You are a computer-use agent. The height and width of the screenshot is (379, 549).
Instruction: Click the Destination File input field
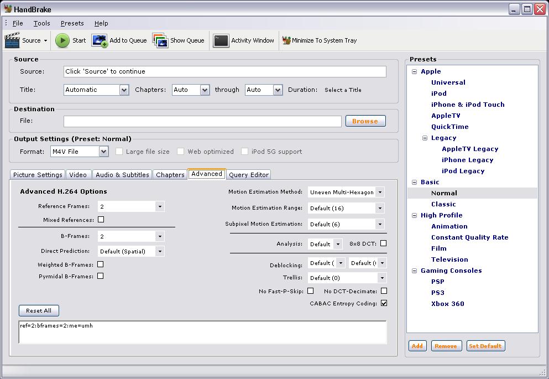coord(202,121)
